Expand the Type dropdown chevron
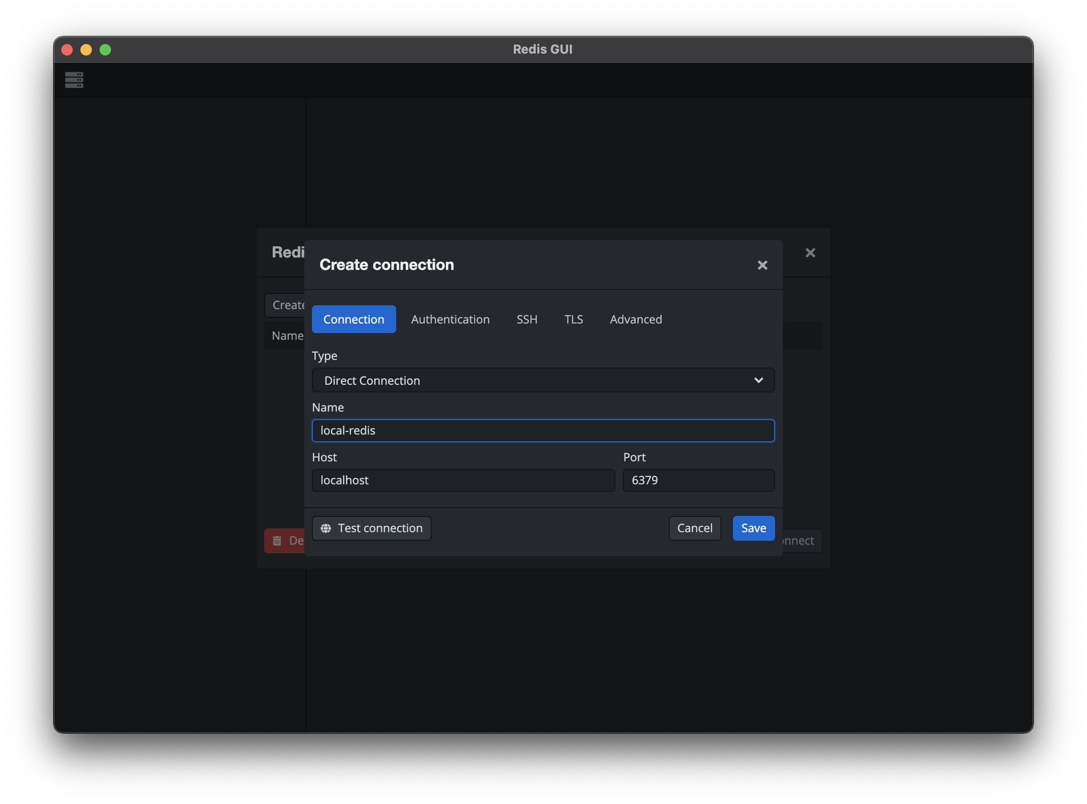This screenshot has width=1087, height=804. (758, 380)
